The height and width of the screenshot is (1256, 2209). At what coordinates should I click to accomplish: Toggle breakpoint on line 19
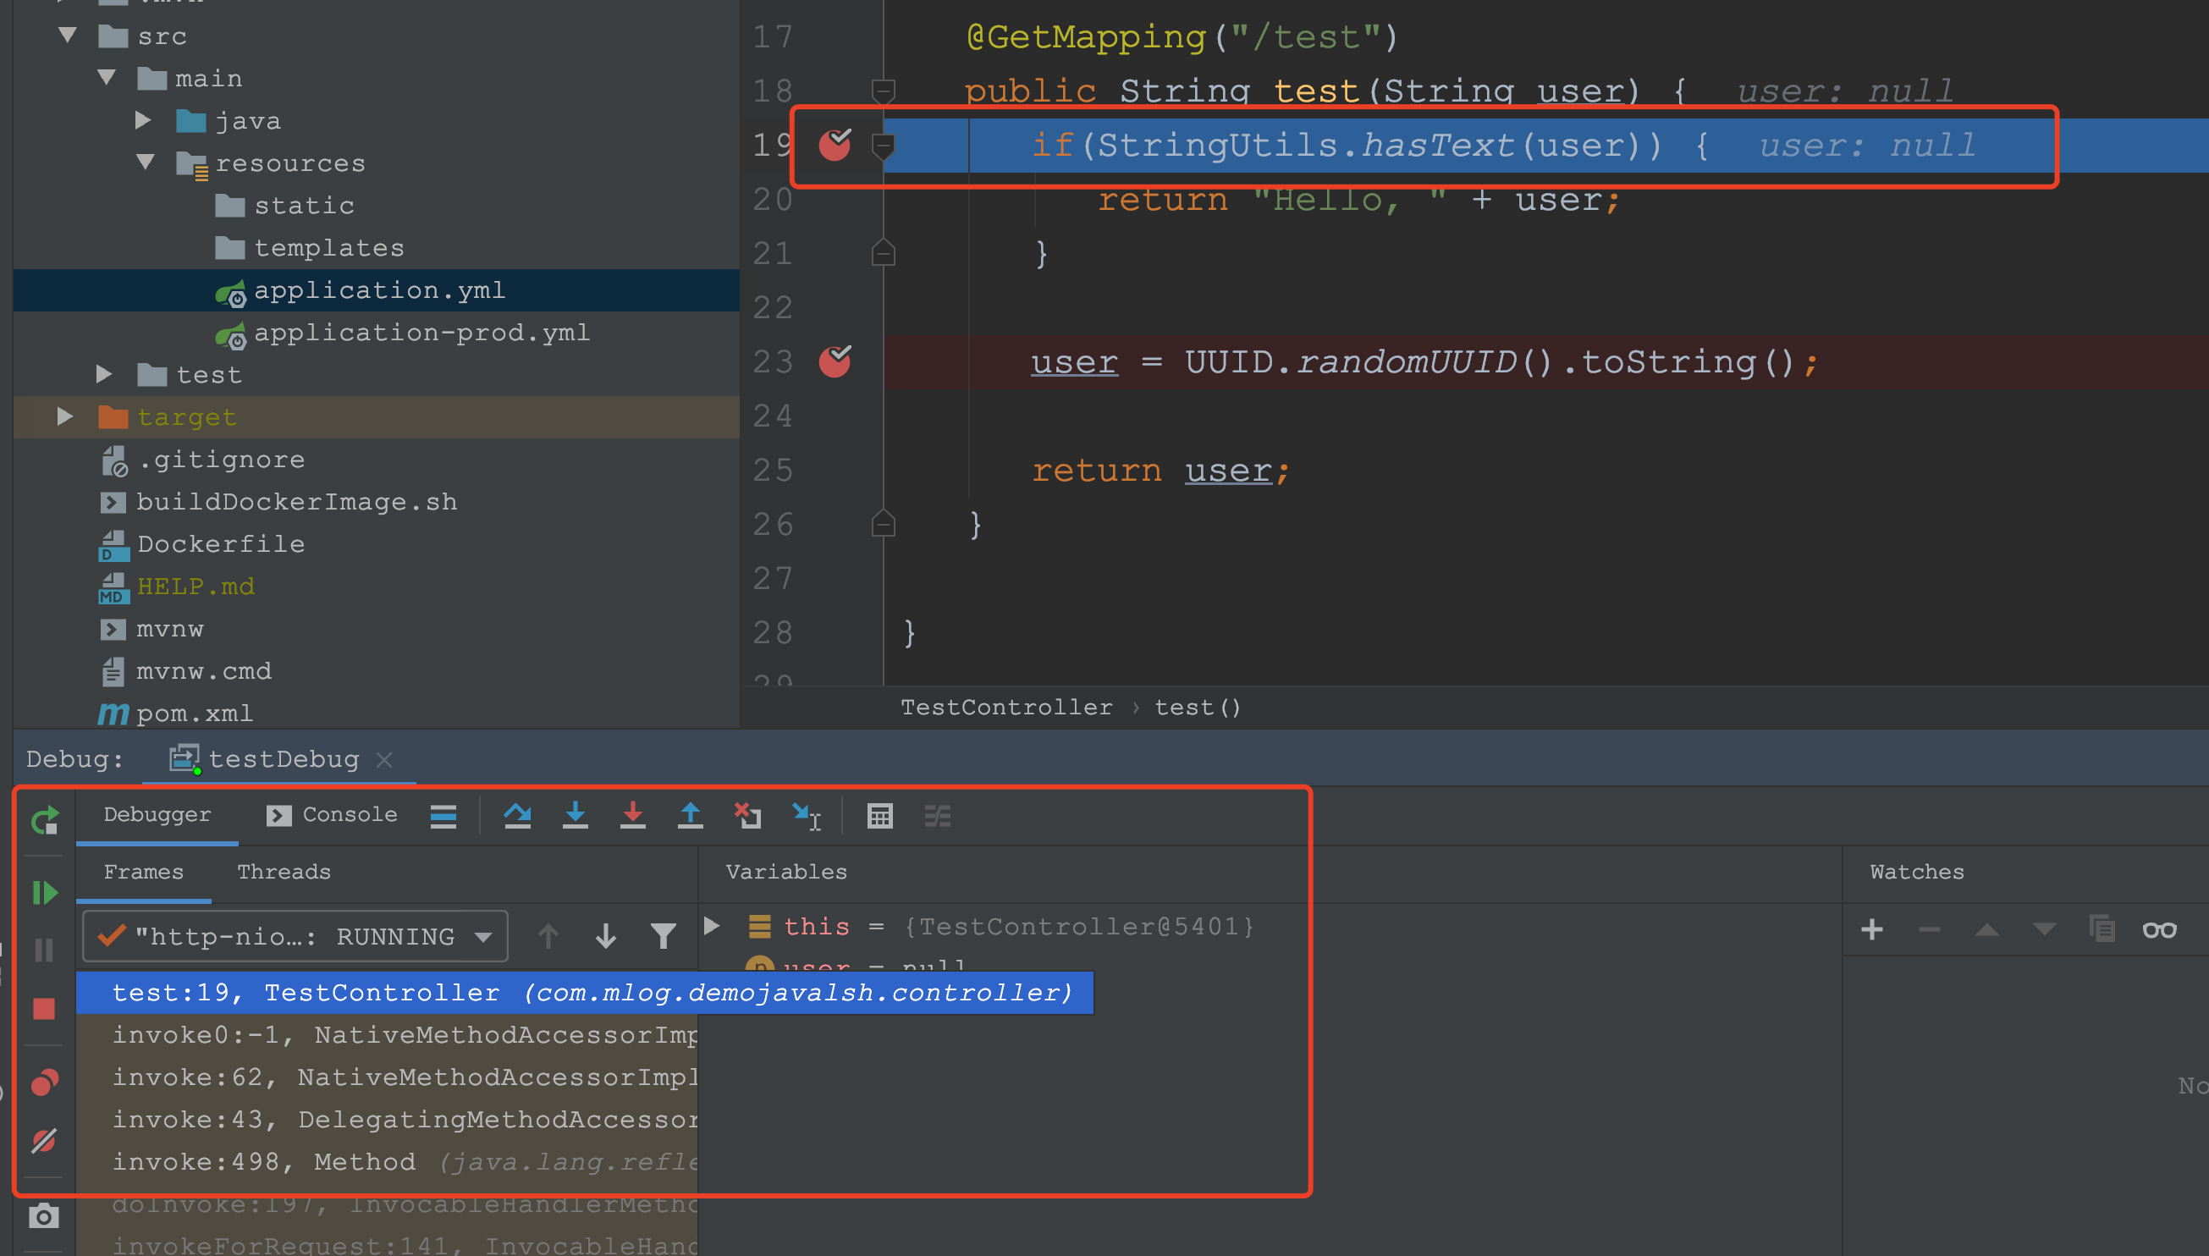[835, 144]
